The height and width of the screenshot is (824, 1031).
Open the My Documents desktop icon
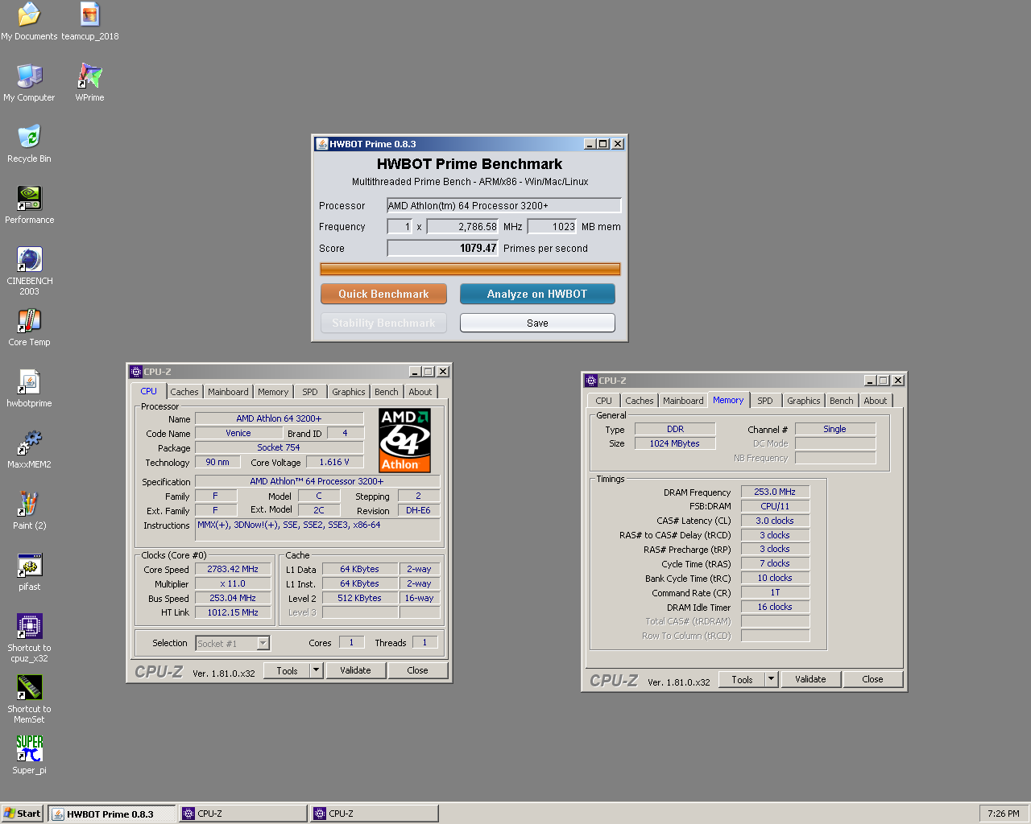(x=29, y=22)
